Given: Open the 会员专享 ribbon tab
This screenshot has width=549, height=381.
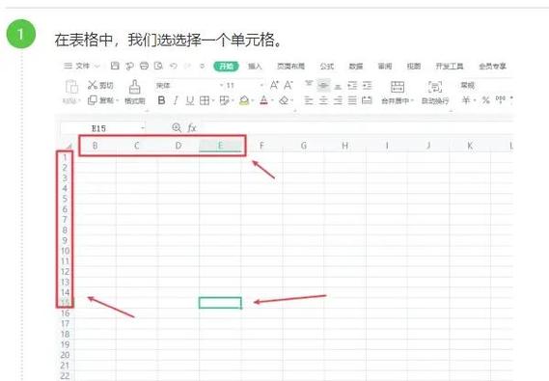Looking at the screenshot, I should [492, 67].
